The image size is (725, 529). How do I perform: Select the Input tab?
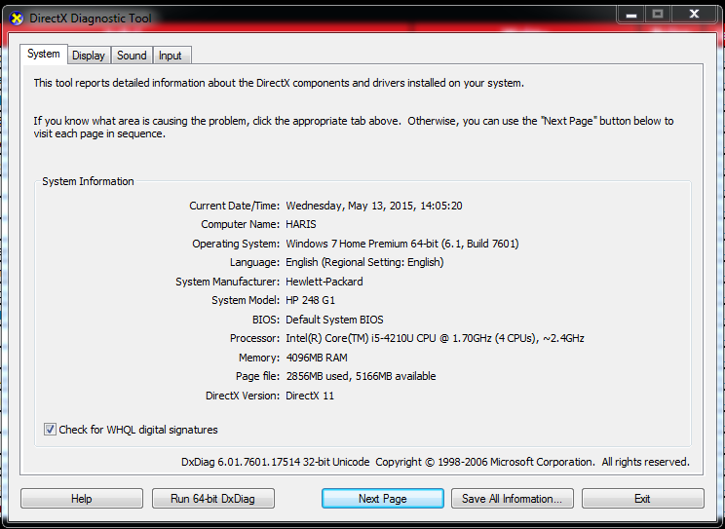point(171,56)
